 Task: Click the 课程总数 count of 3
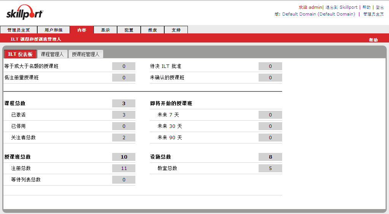click(124, 103)
